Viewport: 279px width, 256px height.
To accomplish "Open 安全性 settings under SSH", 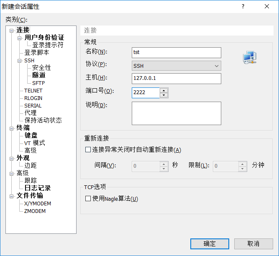I will (41, 68).
